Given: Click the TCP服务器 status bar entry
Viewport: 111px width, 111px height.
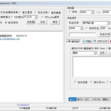Looking at the screenshot, I should [32, 108].
